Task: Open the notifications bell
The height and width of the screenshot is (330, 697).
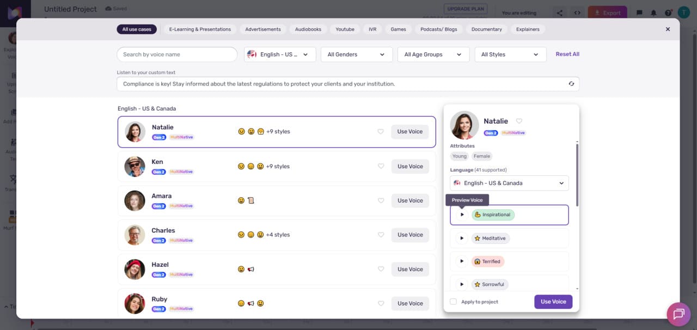Action: [x=653, y=13]
